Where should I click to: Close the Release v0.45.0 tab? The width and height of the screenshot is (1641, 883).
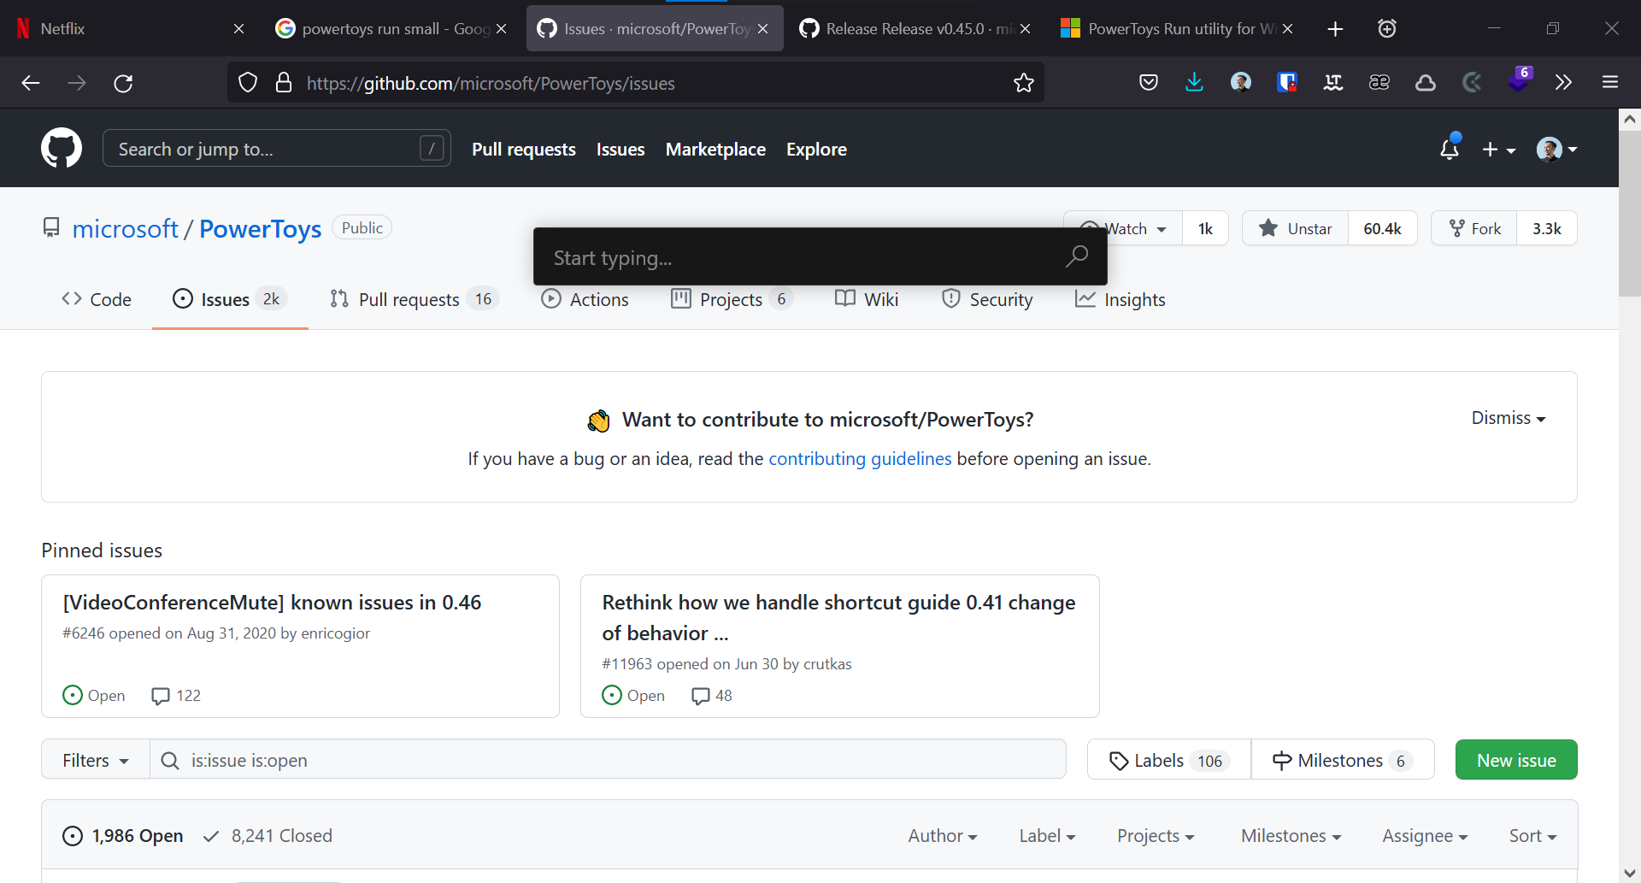point(1025,29)
